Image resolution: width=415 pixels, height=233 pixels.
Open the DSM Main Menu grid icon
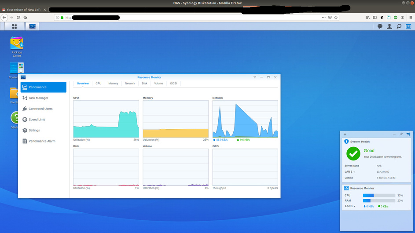pos(14,26)
